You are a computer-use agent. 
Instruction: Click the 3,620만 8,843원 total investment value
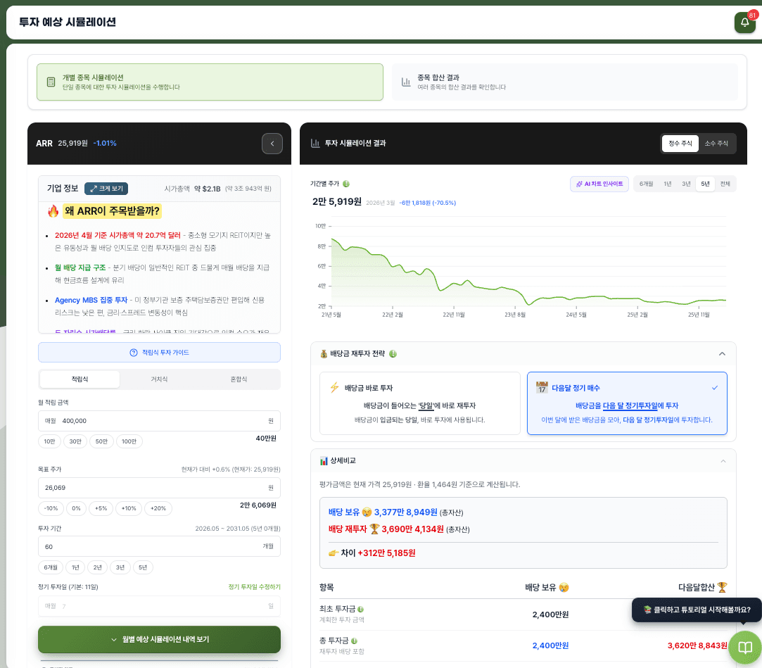click(x=697, y=645)
